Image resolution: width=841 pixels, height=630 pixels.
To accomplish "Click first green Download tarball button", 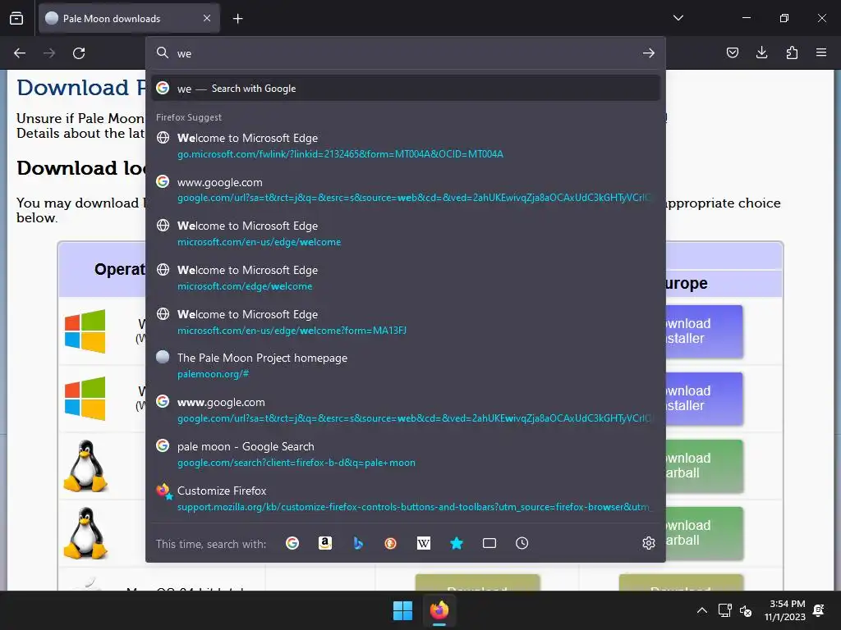I will pos(704,466).
